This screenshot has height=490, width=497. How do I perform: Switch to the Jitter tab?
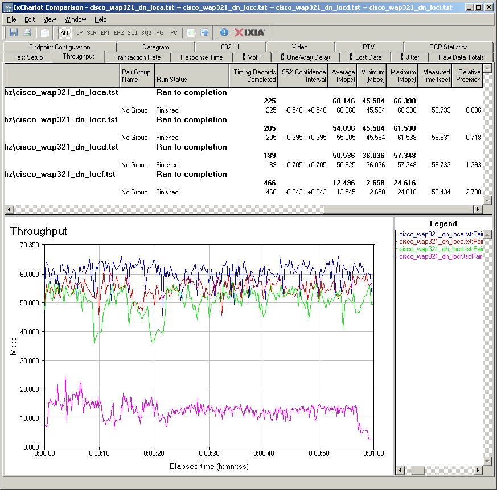pos(409,57)
